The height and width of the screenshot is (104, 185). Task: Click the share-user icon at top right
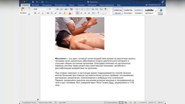click(x=163, y=2)
